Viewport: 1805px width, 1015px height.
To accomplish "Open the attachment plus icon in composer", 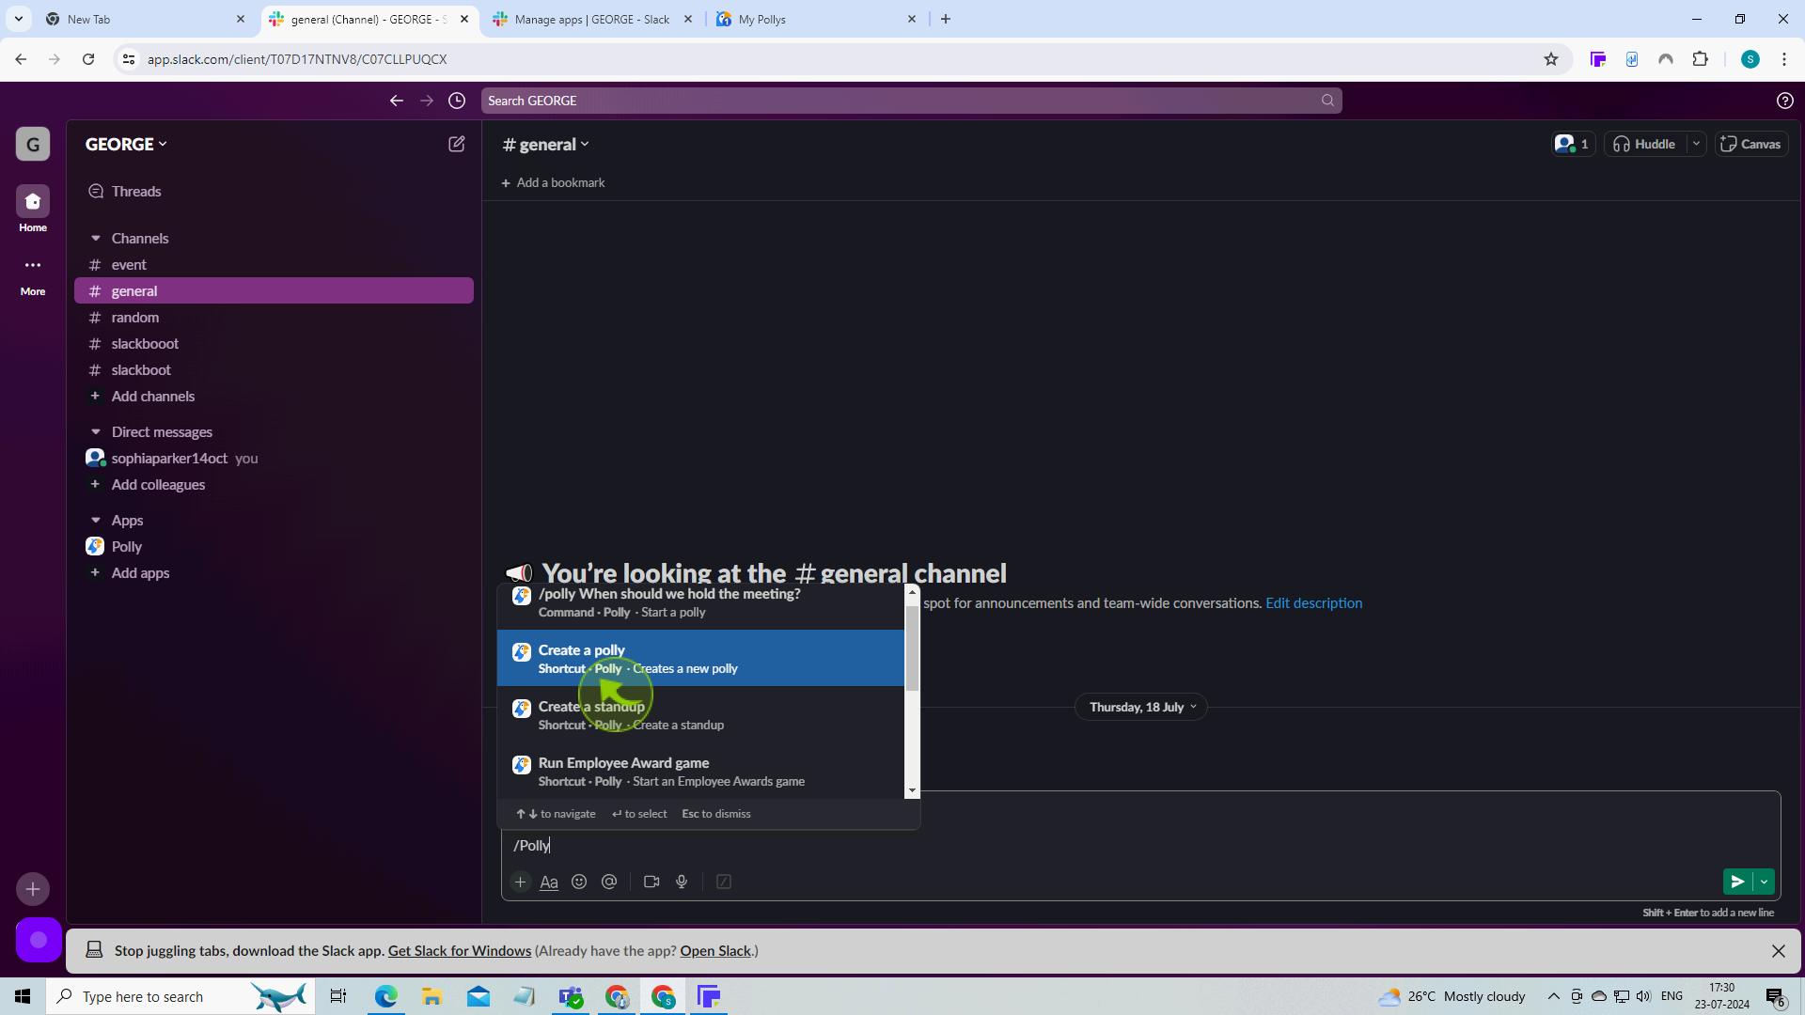I will tap(520, 882).
